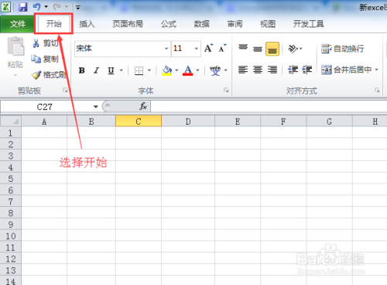Open underline style dropdown arrow
The height and width of the screenshot is (285, 387).
[122, 70]
